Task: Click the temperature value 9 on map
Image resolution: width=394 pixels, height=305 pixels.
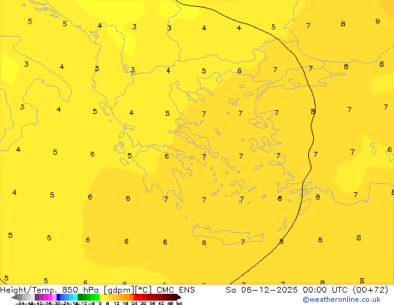Action: tap(377, 22)
